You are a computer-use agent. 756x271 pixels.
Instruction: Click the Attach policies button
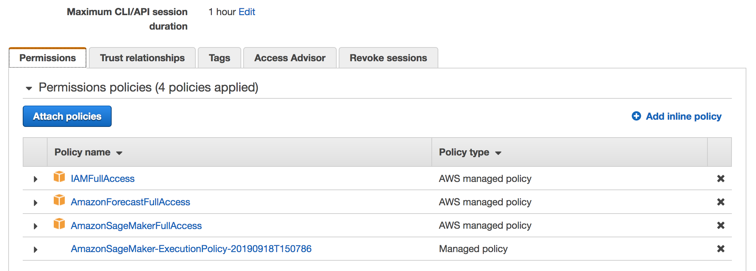click(x=67, y=116)
